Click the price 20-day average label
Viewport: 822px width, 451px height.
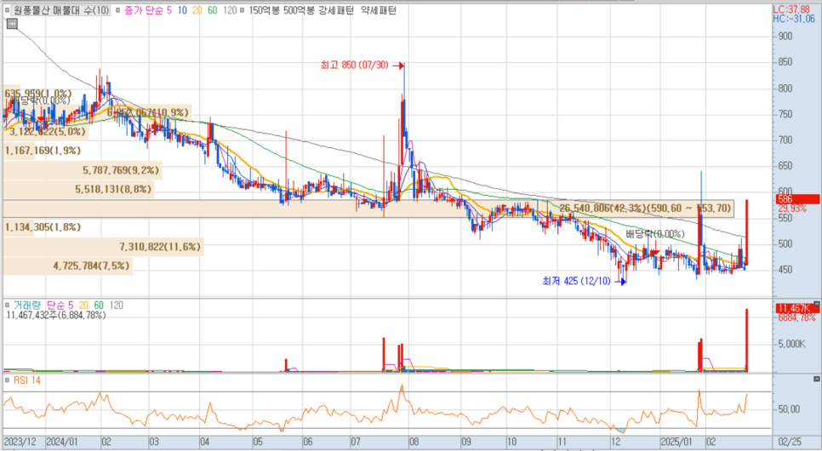tap(197, 10)
